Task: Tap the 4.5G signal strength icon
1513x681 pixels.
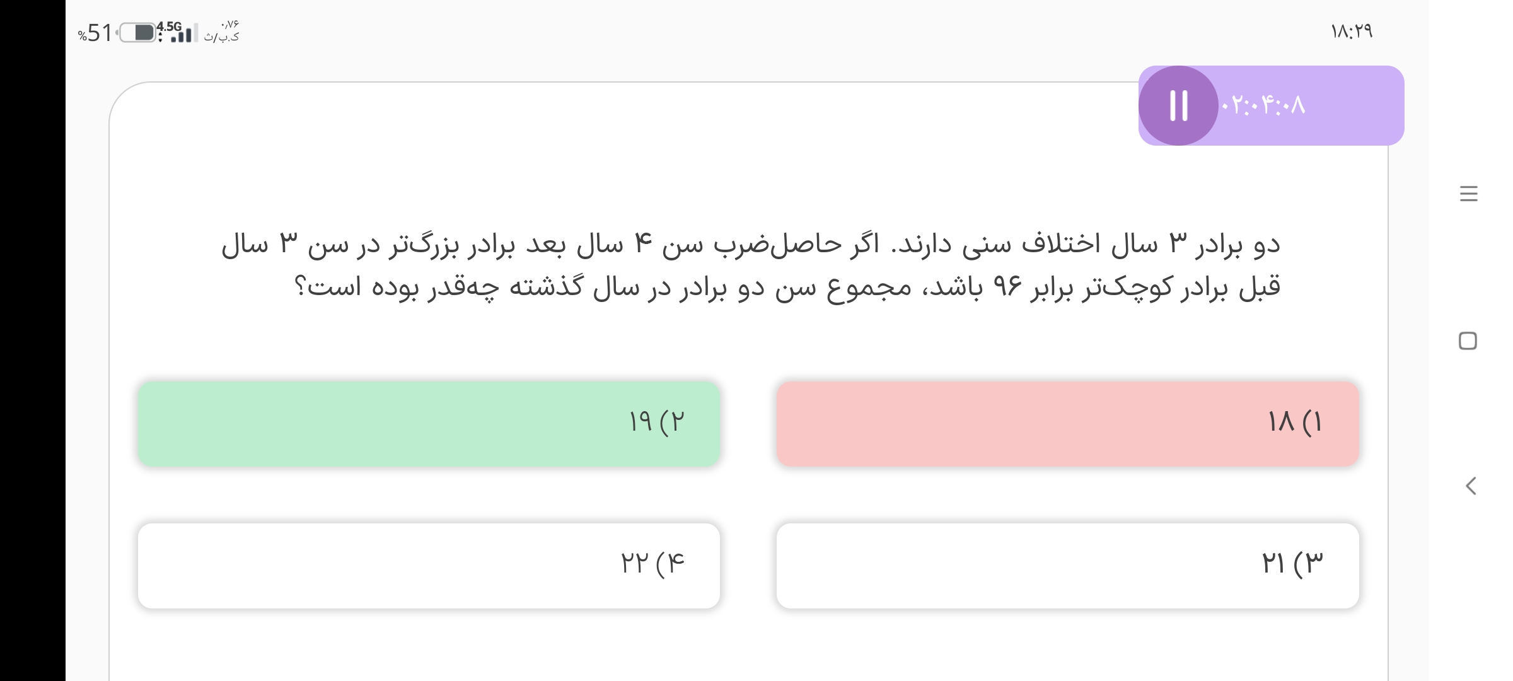Action: [178, 32]
